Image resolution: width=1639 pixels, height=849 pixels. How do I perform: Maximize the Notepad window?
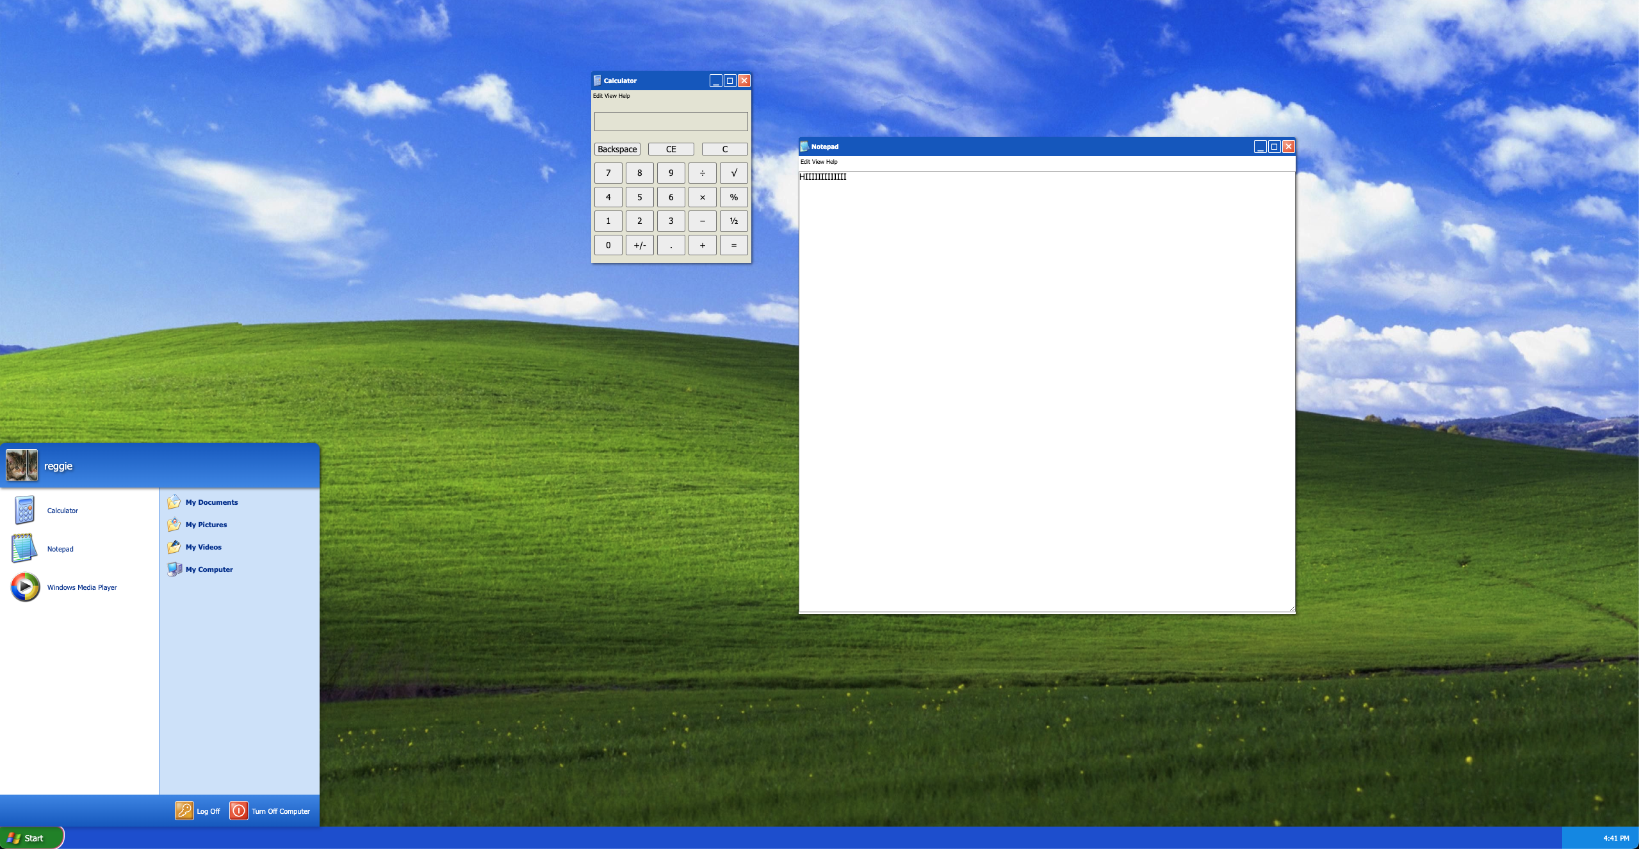click(x=1274, y=147)
